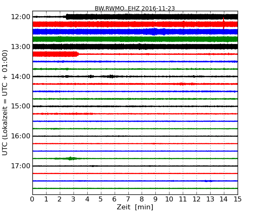Click the thick green 12:45 trace
The height and width of the screenshot is (216, 270).
click(x=135, y=39)
